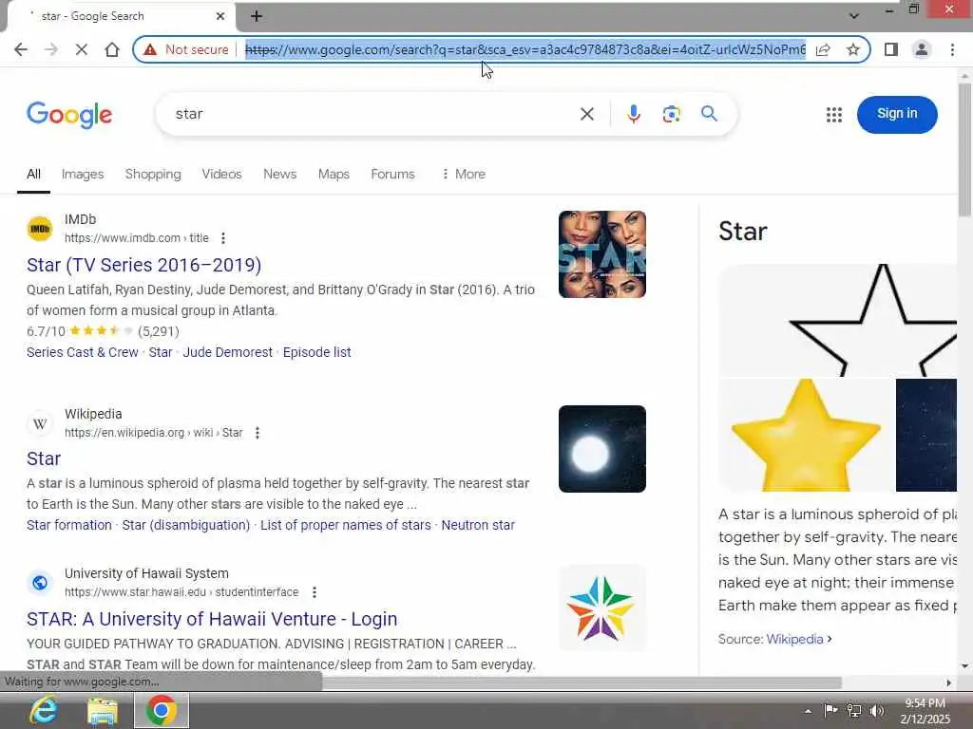Switch to the Shopping tab

tap(153, 175)
